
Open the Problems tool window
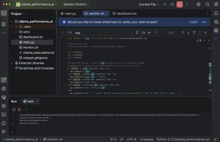click(x=4, y=123)
